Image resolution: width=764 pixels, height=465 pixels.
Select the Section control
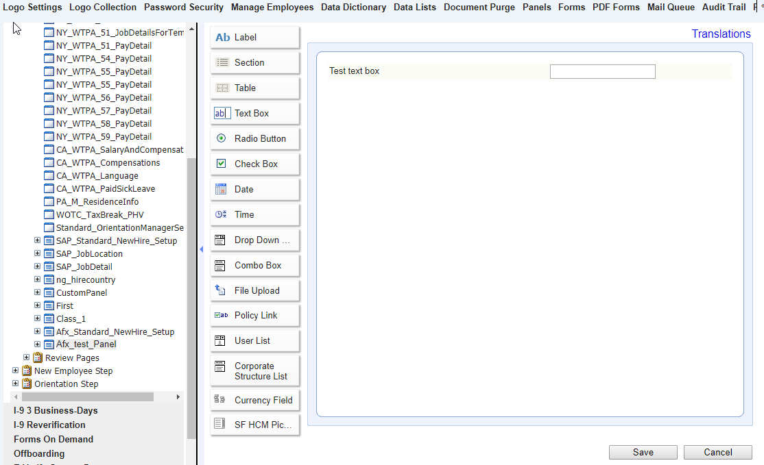[x=254, y=62]
